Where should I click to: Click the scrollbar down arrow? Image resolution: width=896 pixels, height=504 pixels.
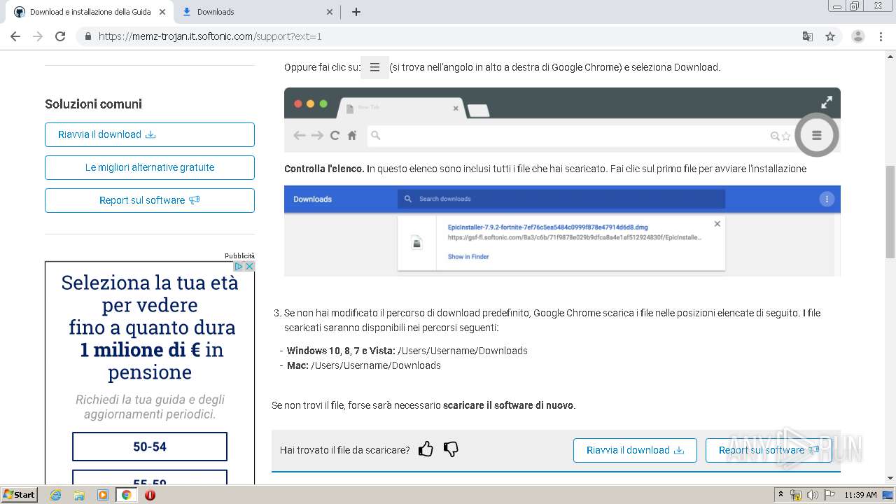tap(890, 478)
